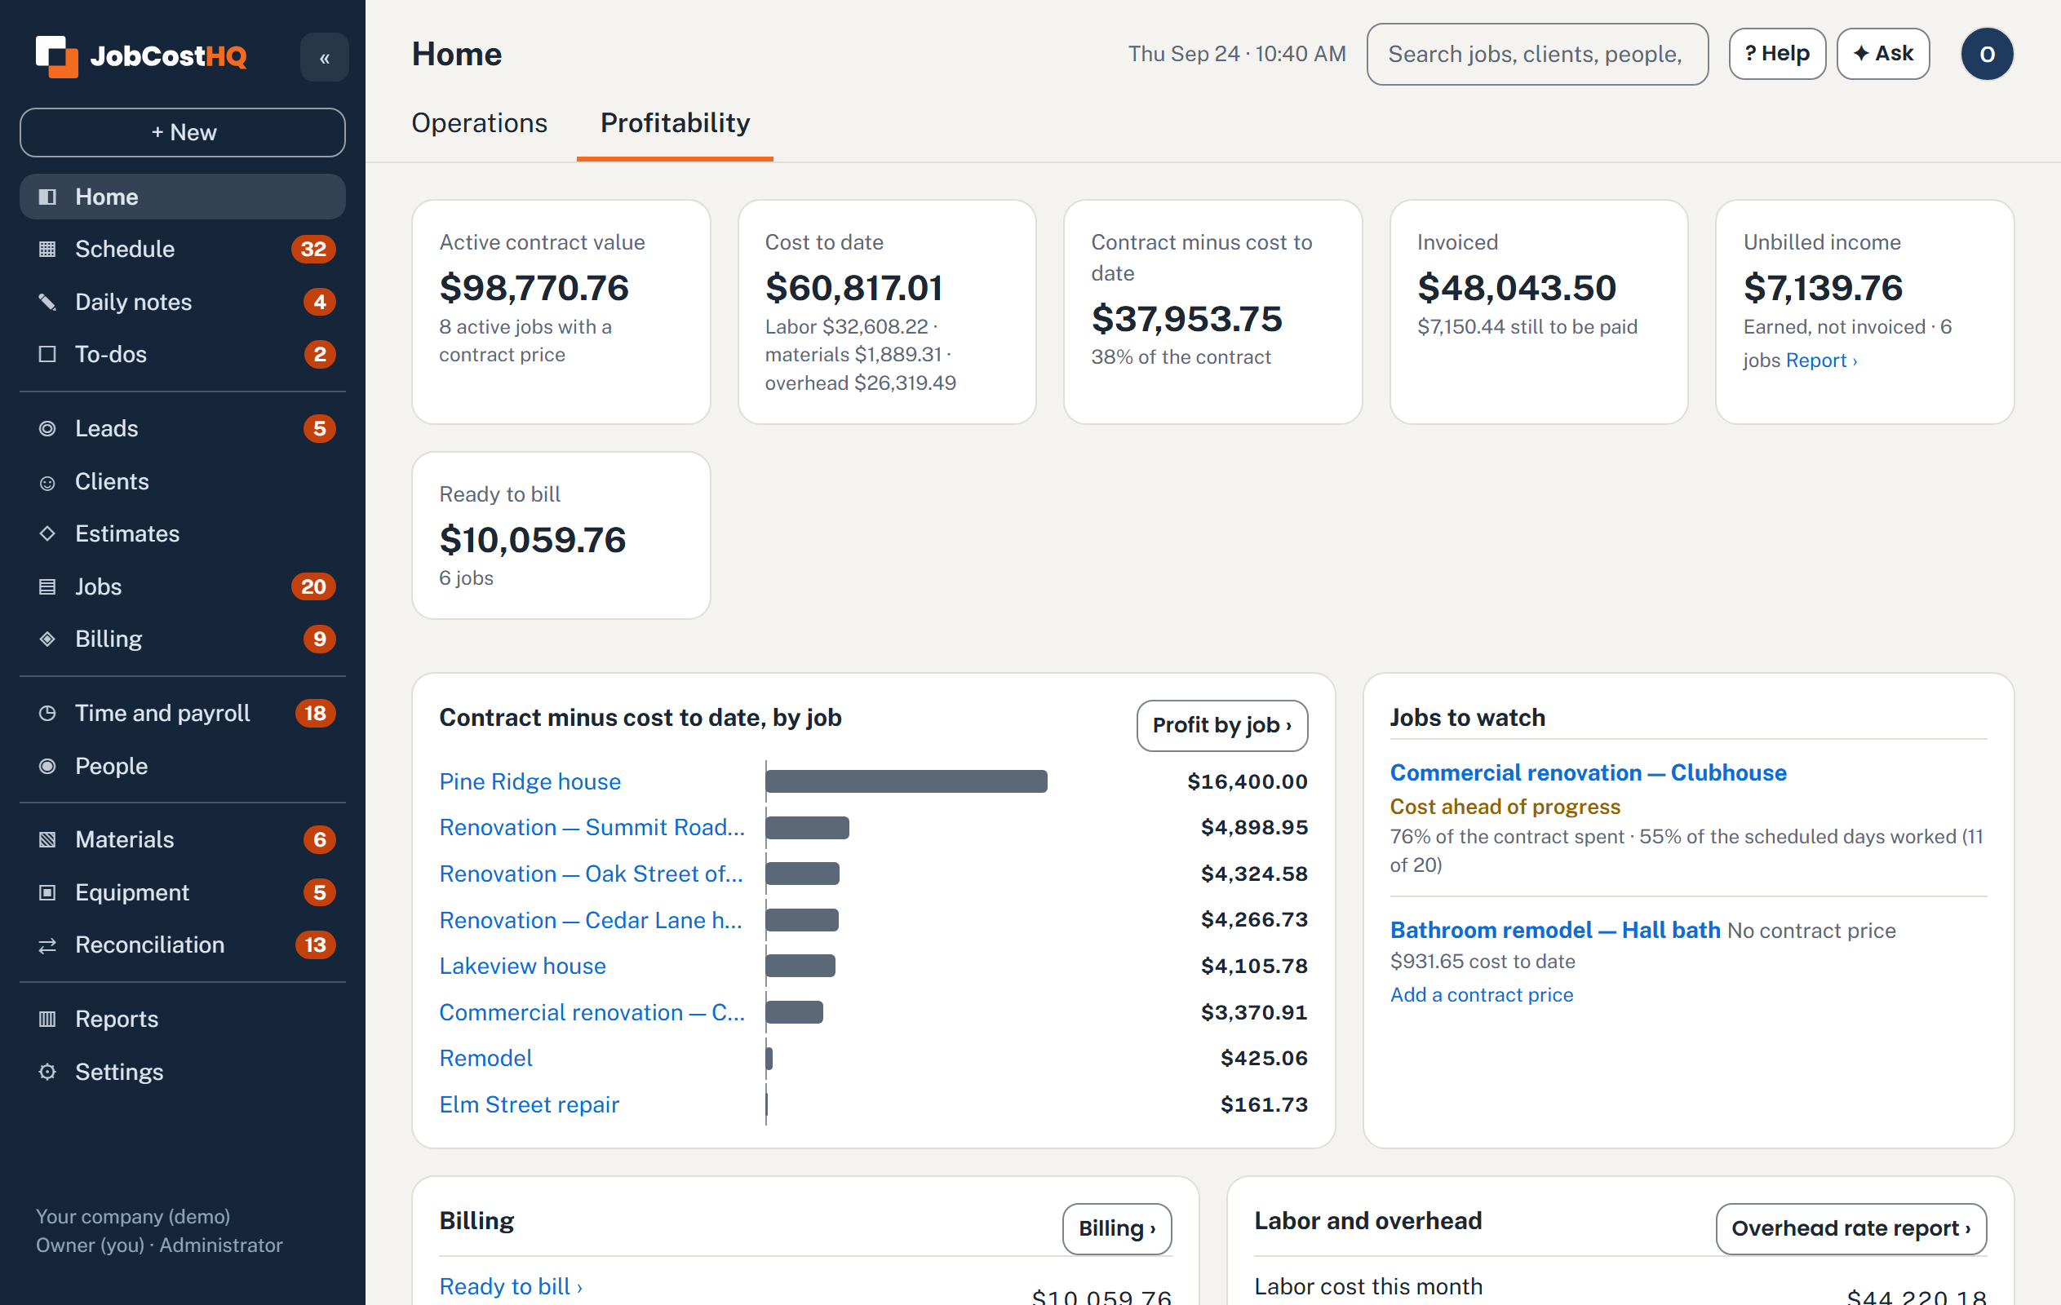Open Schedule from the sidebar
2061x1305 pixels.
click(182, 249)
